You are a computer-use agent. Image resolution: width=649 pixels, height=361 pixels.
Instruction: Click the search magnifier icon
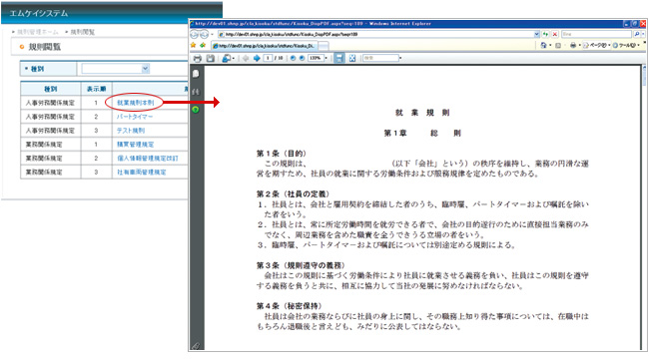pyautogui.click(x=637, y=34)
